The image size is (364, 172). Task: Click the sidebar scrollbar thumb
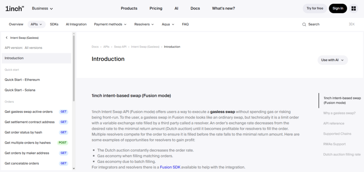[x=74, y=68]
